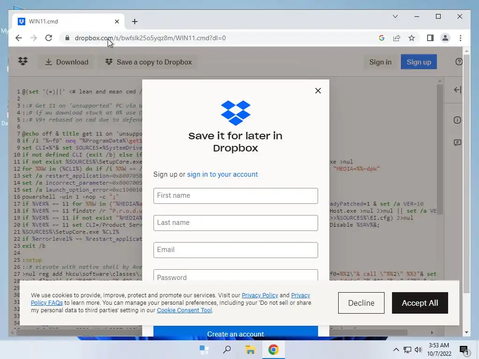The width and height of the screenshot is (479, 359).
Task: Click the Download button
Action: tap(66, 62)
